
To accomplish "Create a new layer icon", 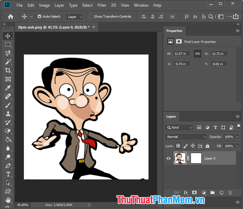I will [221, 193].
